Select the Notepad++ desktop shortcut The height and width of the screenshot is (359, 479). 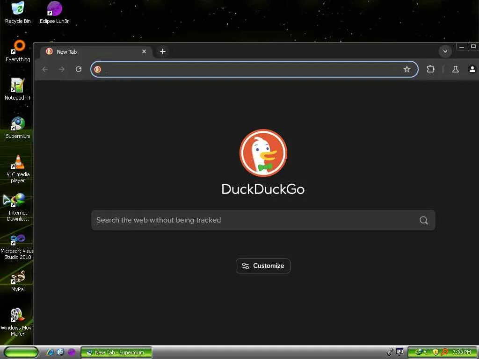point(18,89)
